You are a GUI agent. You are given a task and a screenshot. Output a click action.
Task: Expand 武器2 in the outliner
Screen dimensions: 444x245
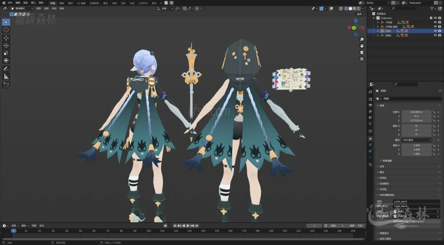(378, 35)
